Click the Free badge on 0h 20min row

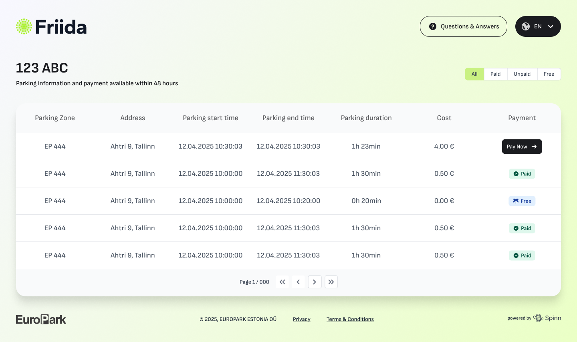[x=522, y=201]
